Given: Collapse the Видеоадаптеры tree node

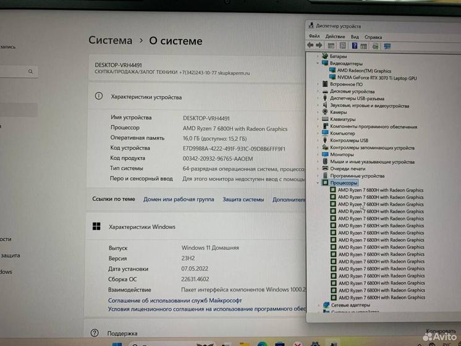Looking at the screenshot, I should pos(318,64).
